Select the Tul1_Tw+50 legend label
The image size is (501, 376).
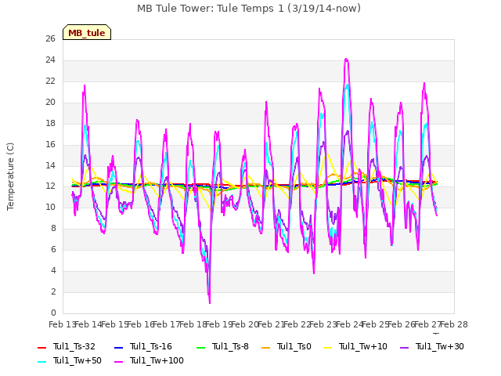pos(77,360)
